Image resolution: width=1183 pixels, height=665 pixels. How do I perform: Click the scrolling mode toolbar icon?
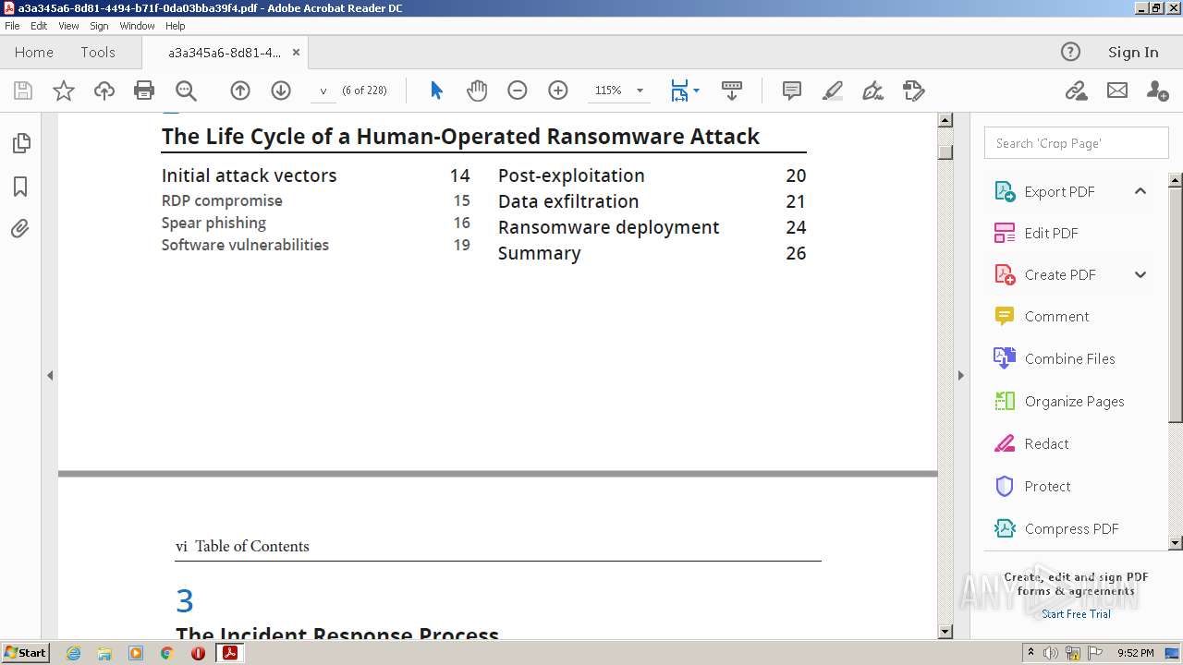[x=732, y=91]
